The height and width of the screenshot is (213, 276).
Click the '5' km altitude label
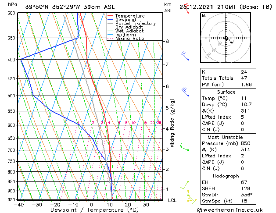(x=167, y=108)
